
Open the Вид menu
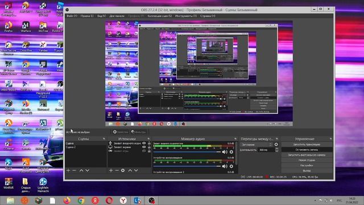click(101, 16)
